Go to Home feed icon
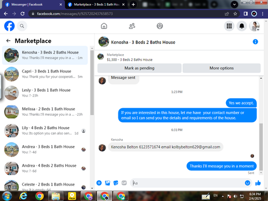 (x=104, y=26)
